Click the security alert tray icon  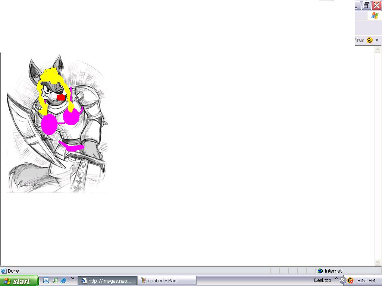click(350, 280)
